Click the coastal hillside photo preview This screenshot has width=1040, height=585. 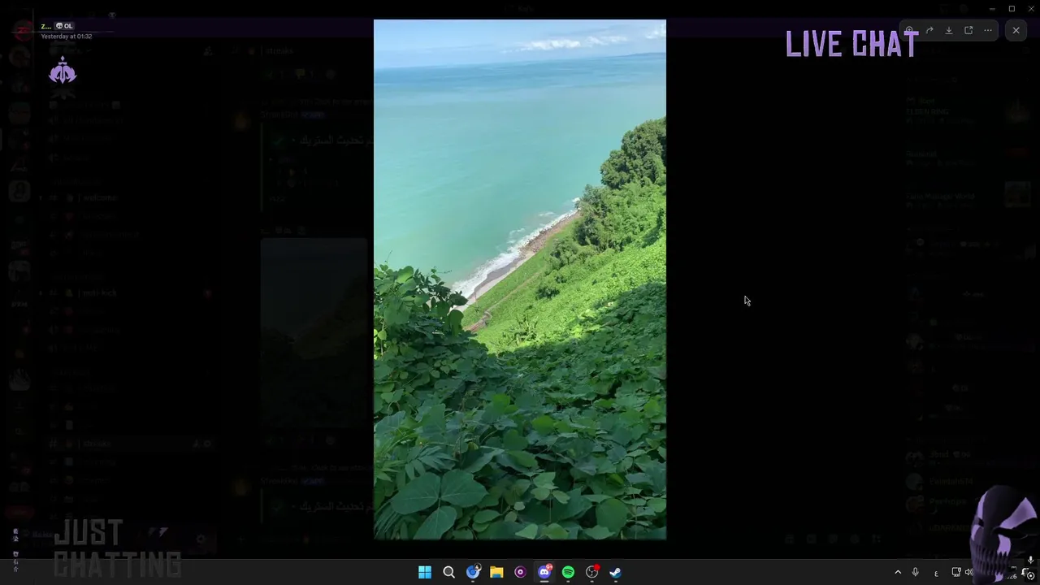(520, 279)
